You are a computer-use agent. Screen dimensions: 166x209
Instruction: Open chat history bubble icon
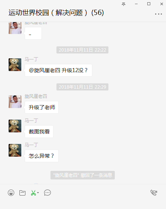pos(47,193)
